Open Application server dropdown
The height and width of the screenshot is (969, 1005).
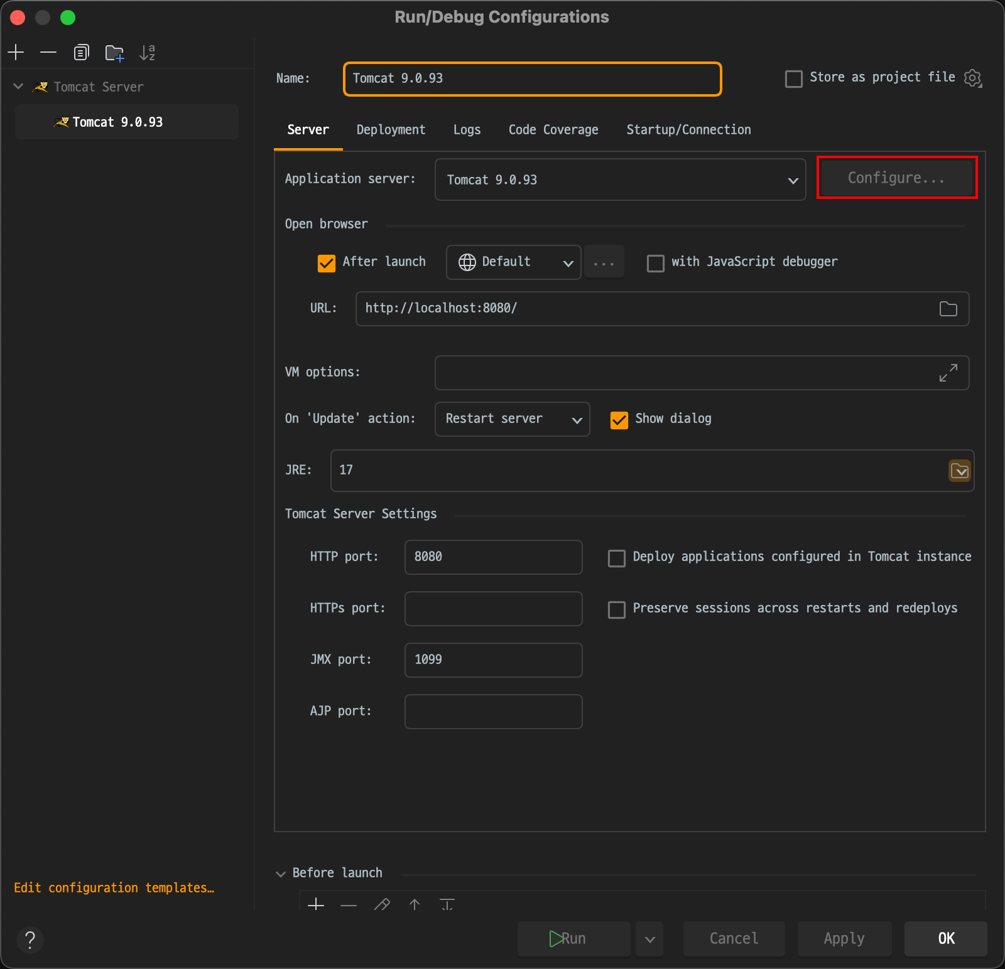point(620,179)
